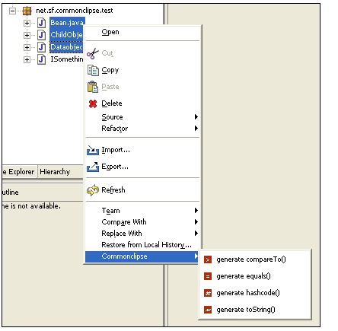Click the Refactor menu label
Viewport: 338px width, 331px height.
coord(115,129)
